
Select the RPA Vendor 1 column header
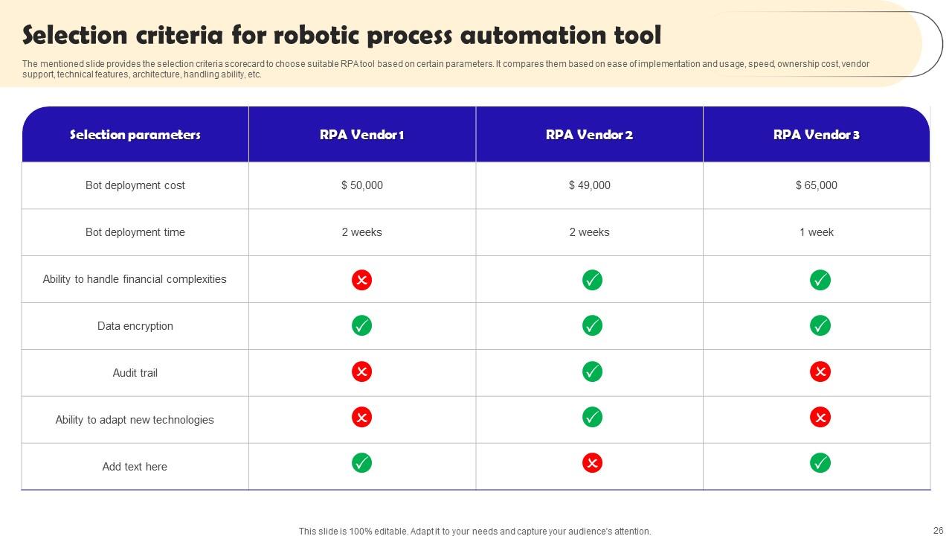[361, 135]
